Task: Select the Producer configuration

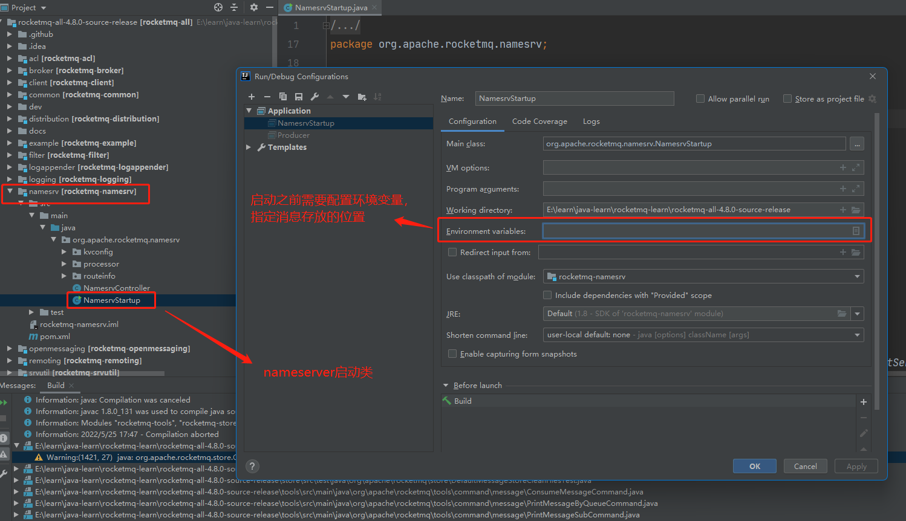Action: click(x=293, y=135)
